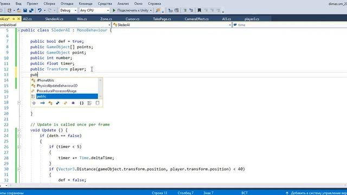Click the completion list vertical scrollbar

[x=100, y=88]
